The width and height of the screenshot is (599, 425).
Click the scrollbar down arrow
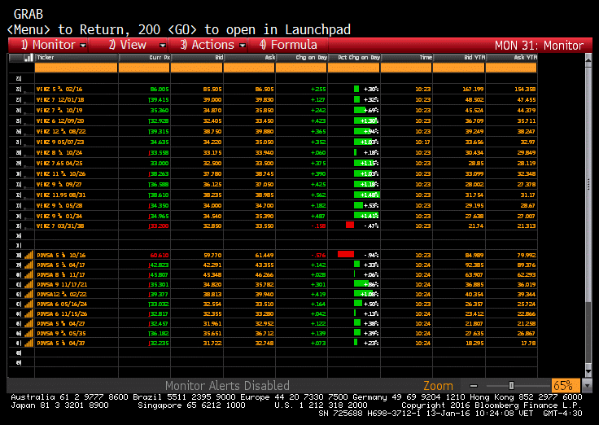click(x=588, y=371)
